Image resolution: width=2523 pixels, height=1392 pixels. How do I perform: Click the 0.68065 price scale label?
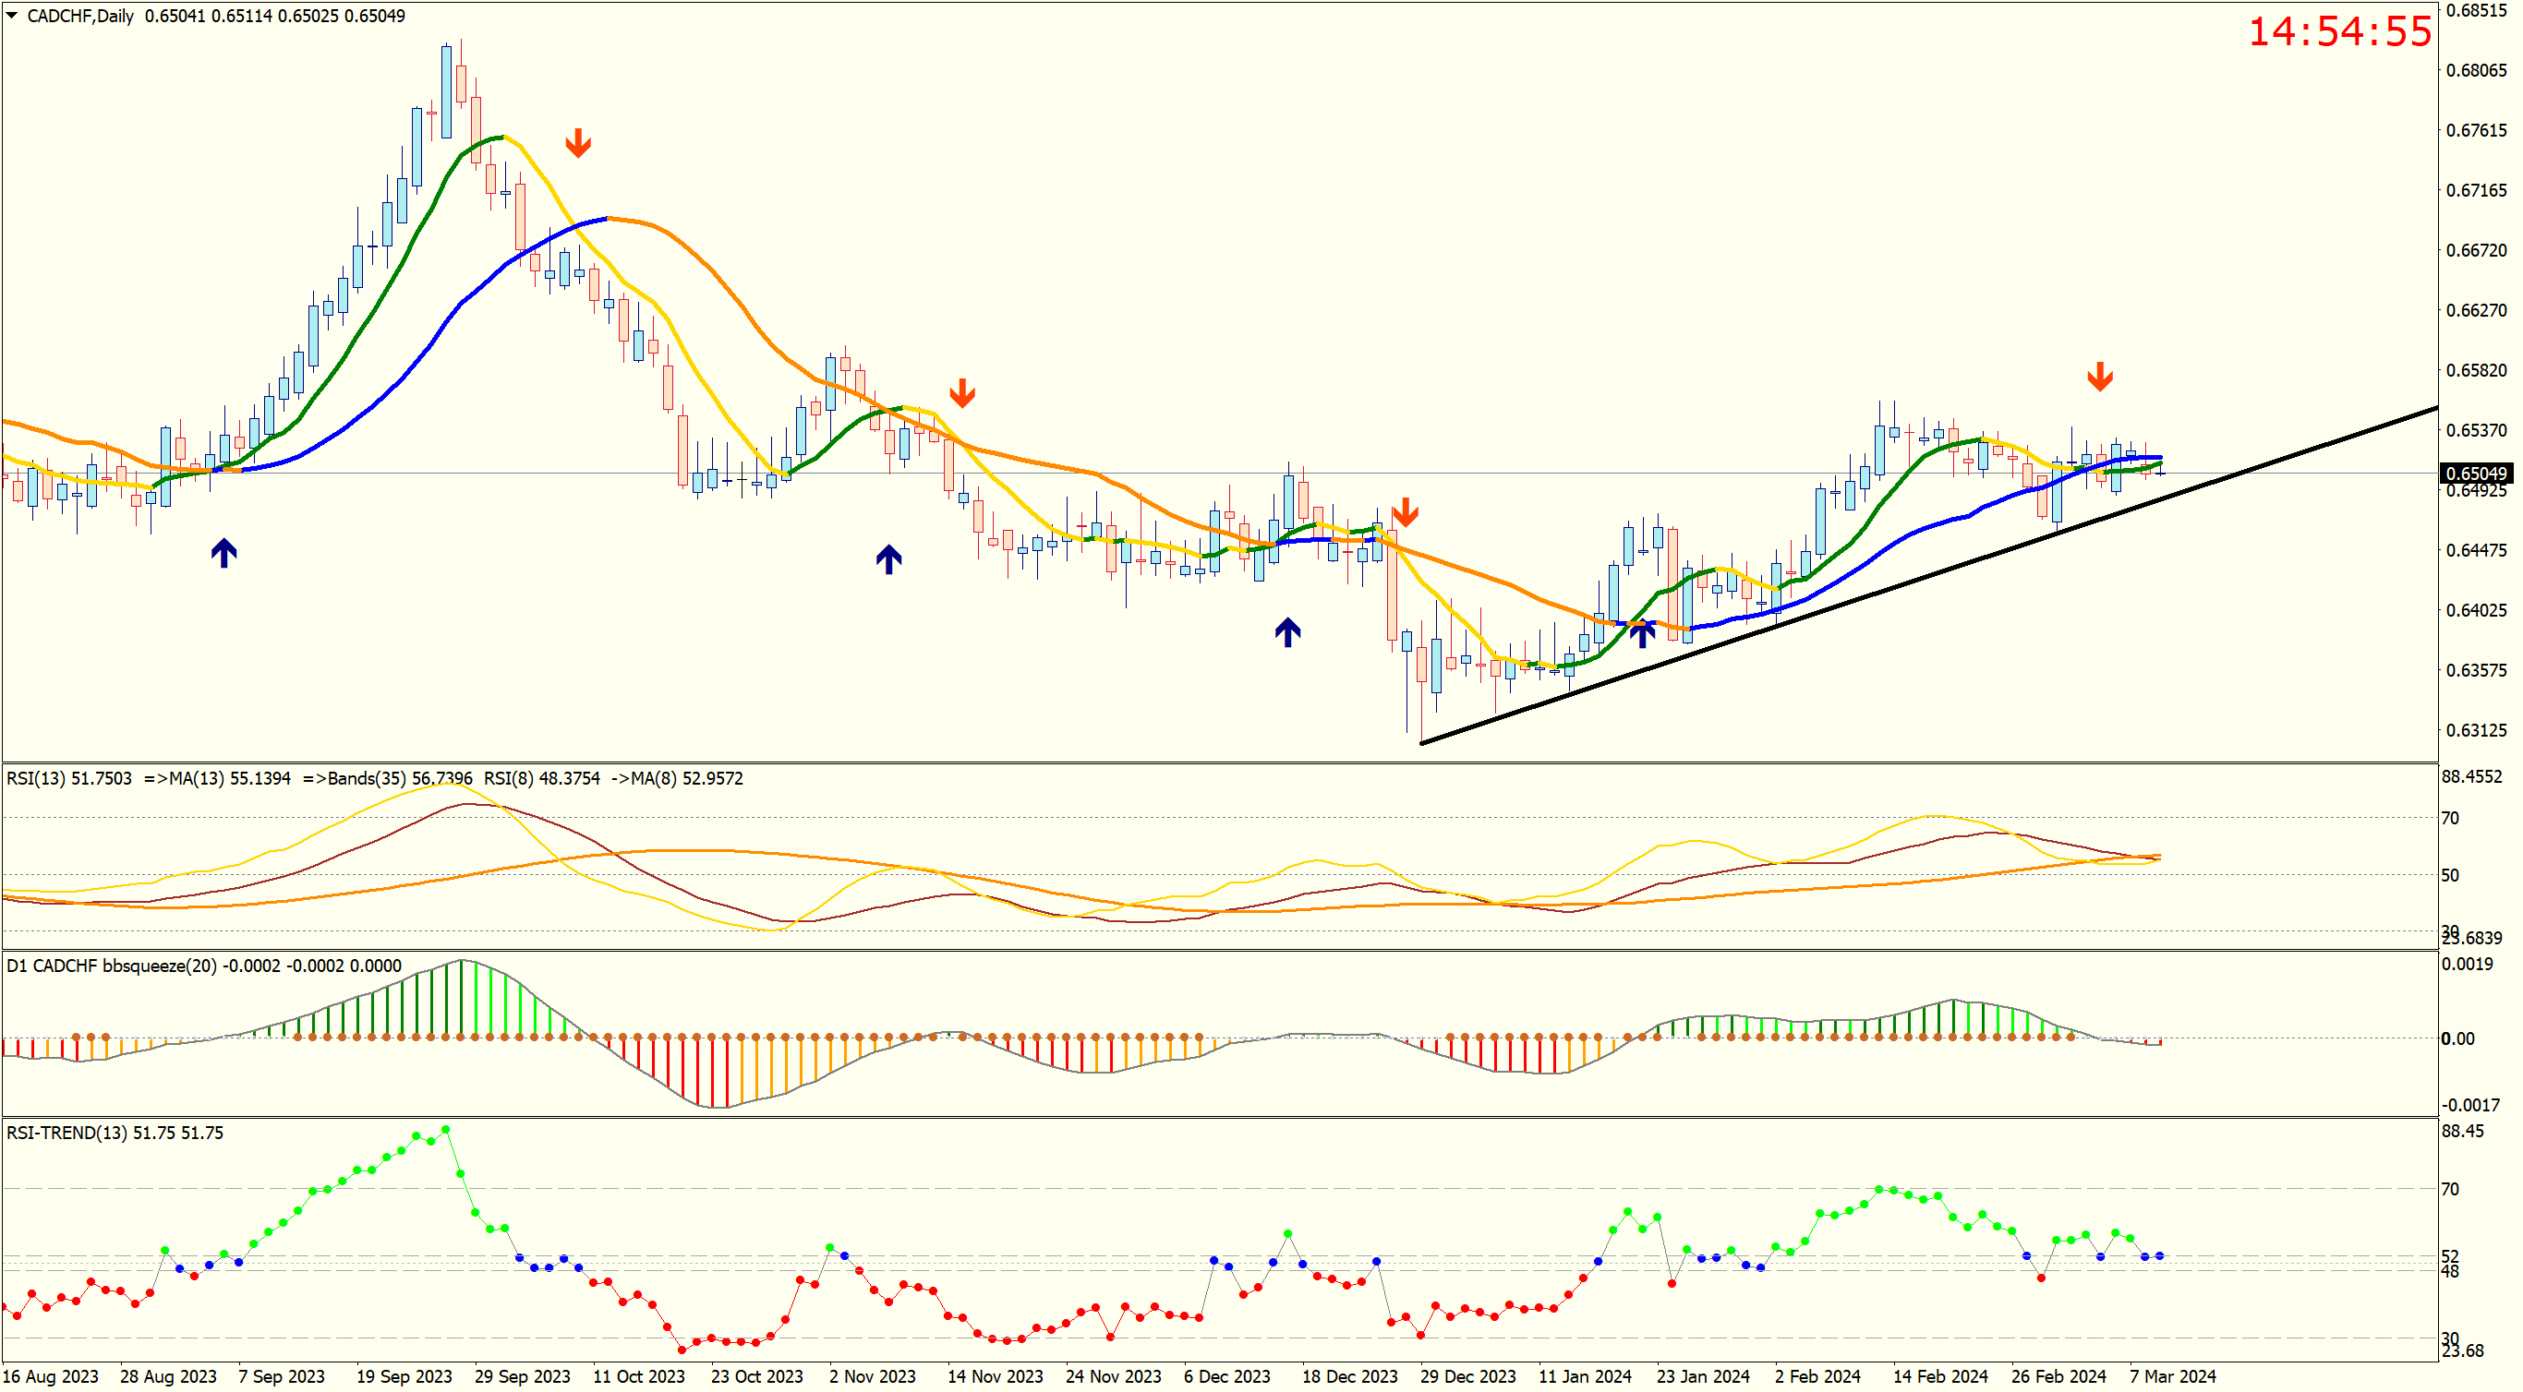pos(2476,70)
